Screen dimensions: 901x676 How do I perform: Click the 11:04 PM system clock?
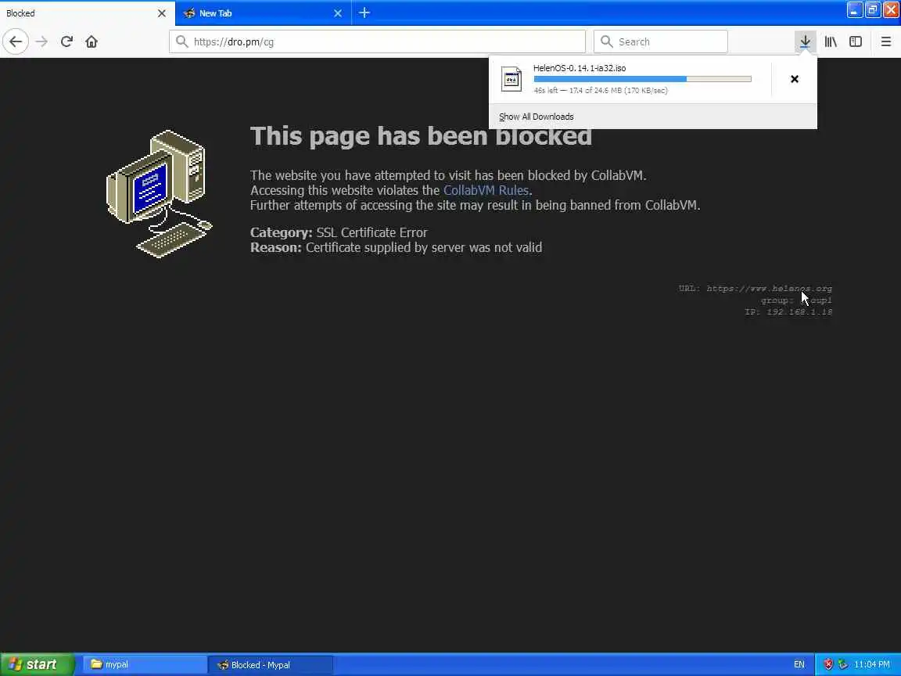point(872,664)
